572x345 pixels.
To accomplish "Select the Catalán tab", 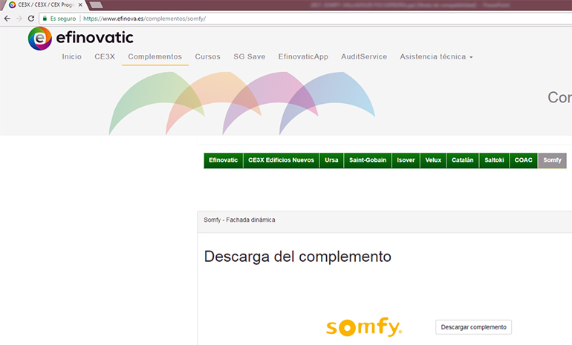I will pos(463,160).
